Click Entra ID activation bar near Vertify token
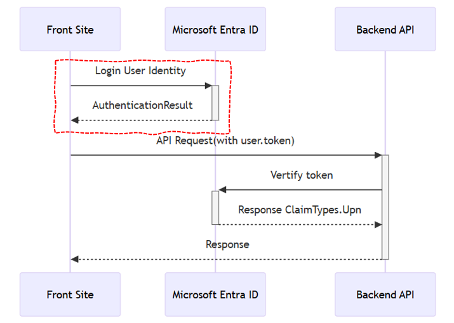 (x=215, y=208)
